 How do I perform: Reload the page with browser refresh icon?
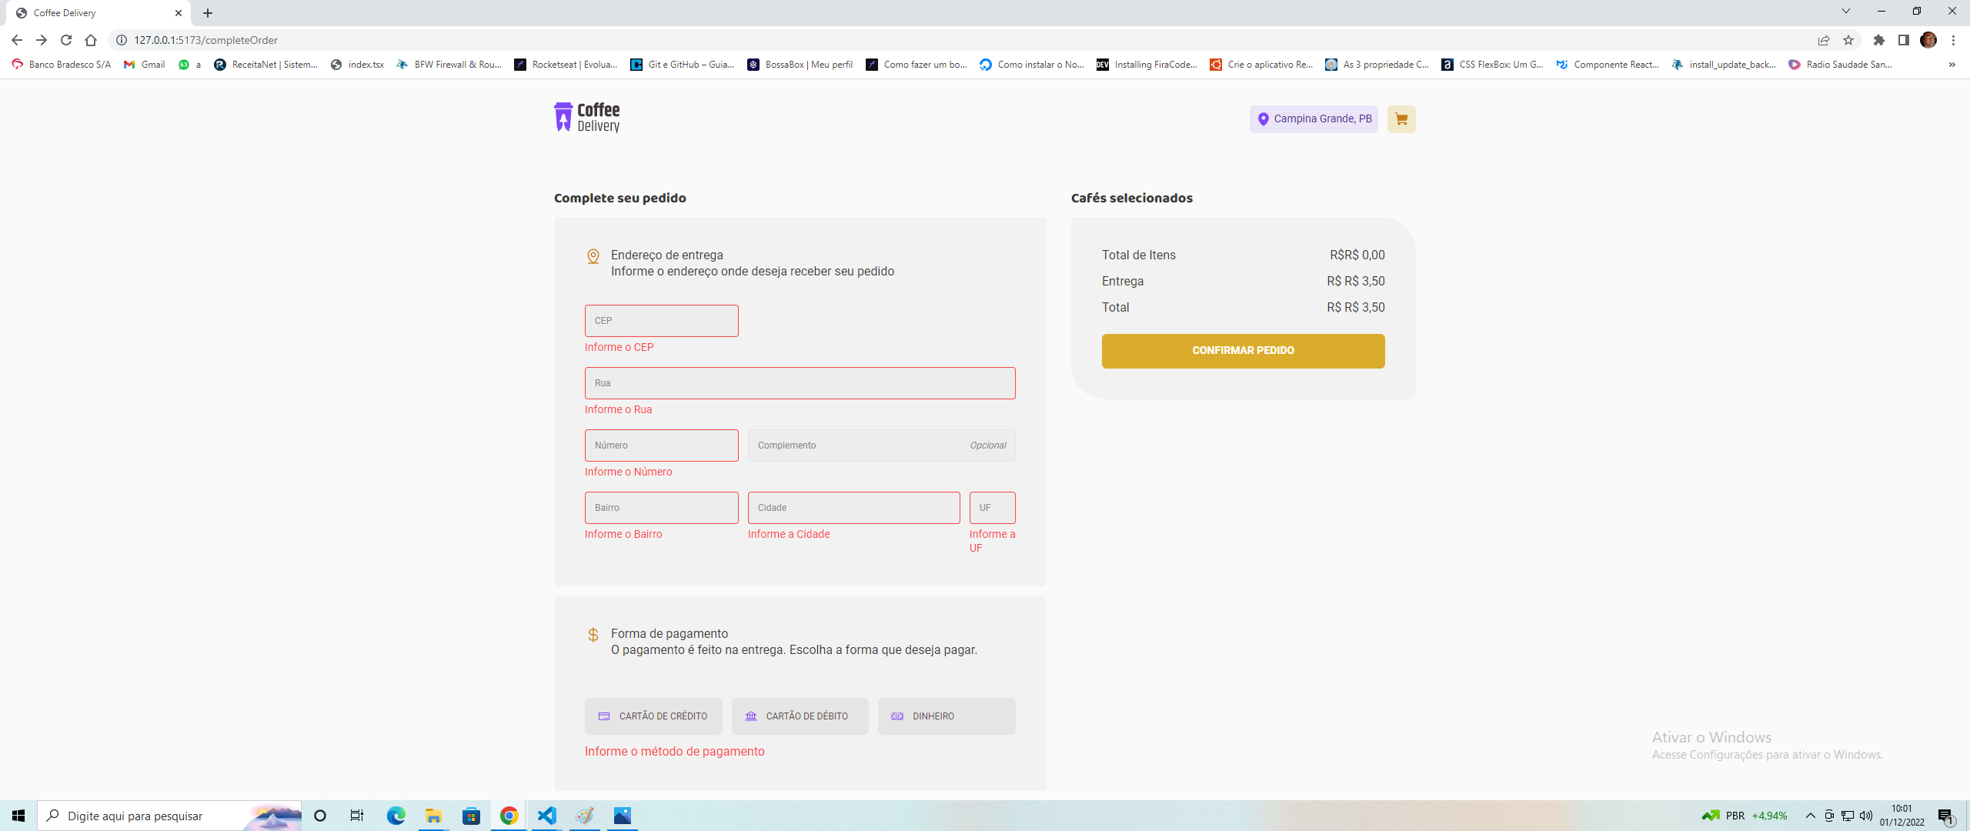[x=66, y=40]
